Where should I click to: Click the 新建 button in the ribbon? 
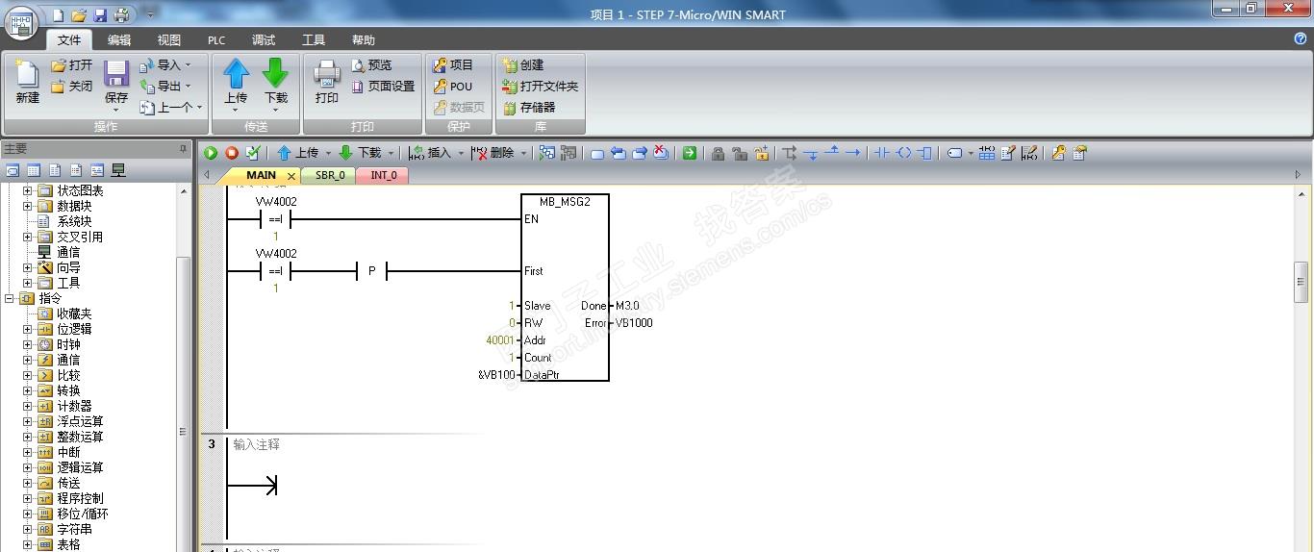pyautogui.click(x=27, y=82)
